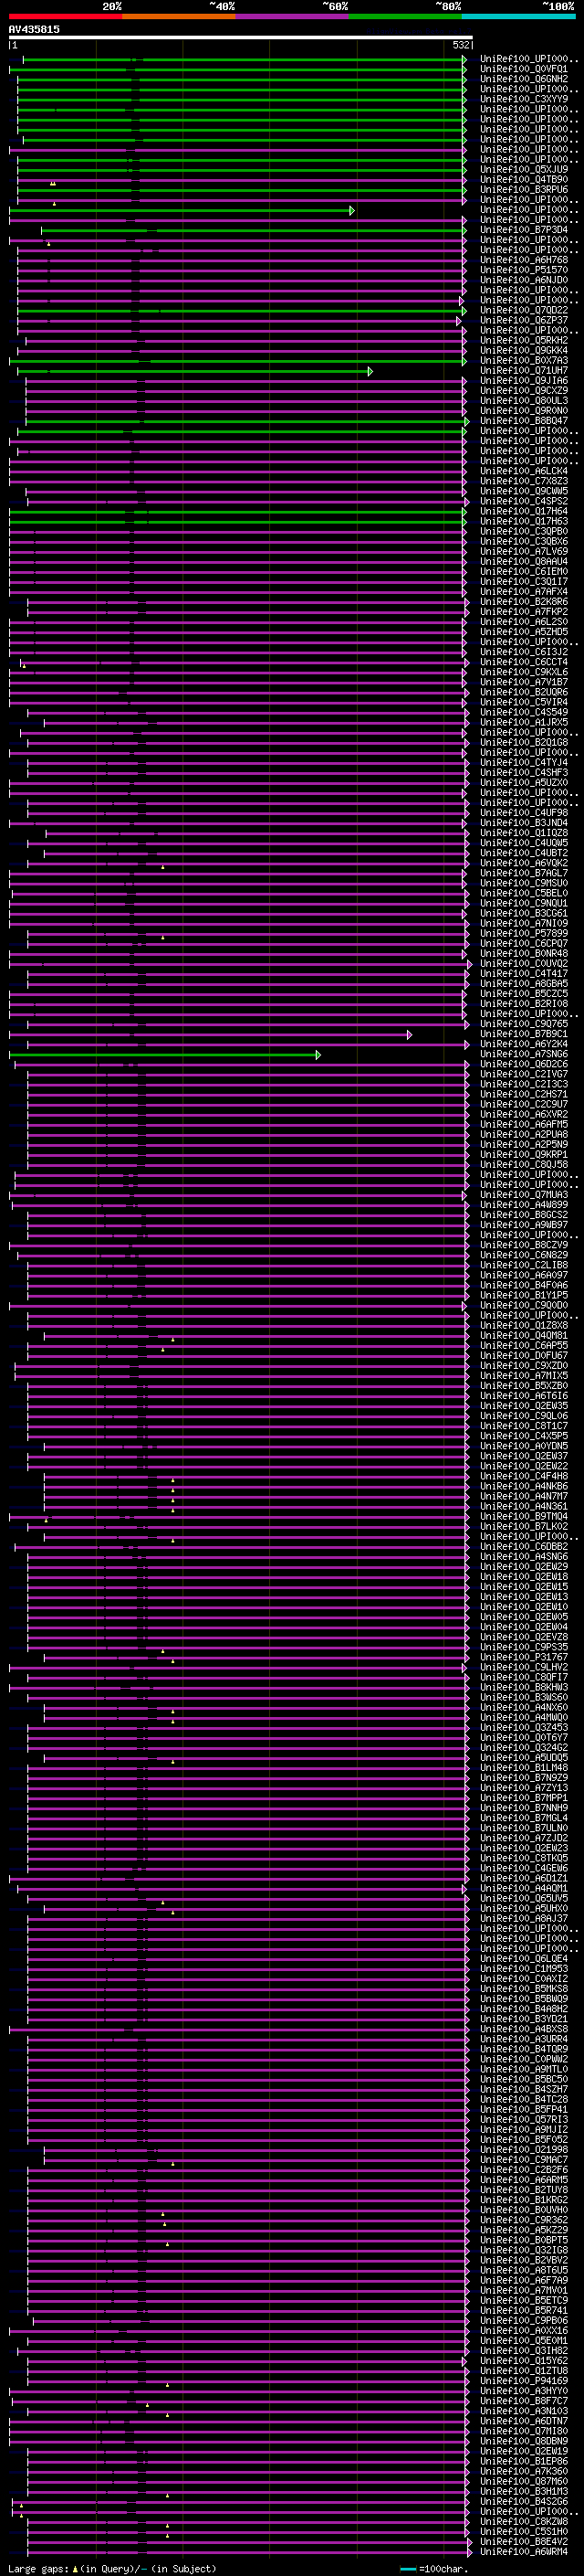
Task: Select the UniRef100_A4W899 label
Action: [x=524, y=1205]
